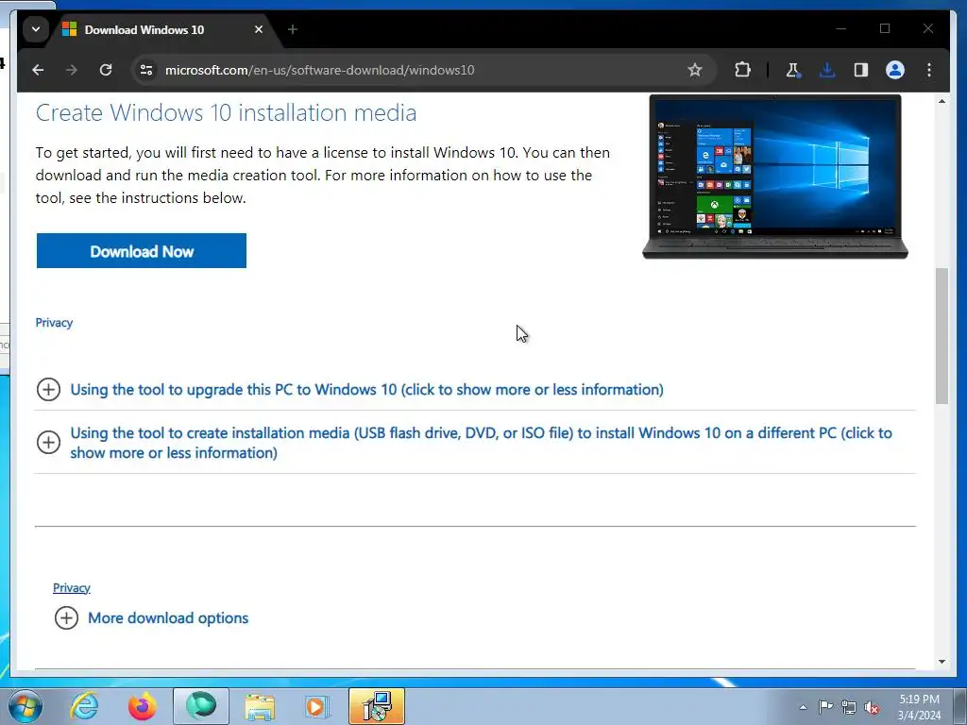Open the muted volume tray icon
Viewport: 967px width, 725px height.
click(x=872, y=707)
